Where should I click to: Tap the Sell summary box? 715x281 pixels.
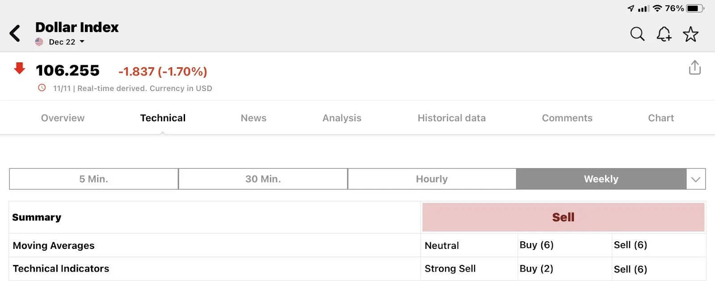point(563,217)
